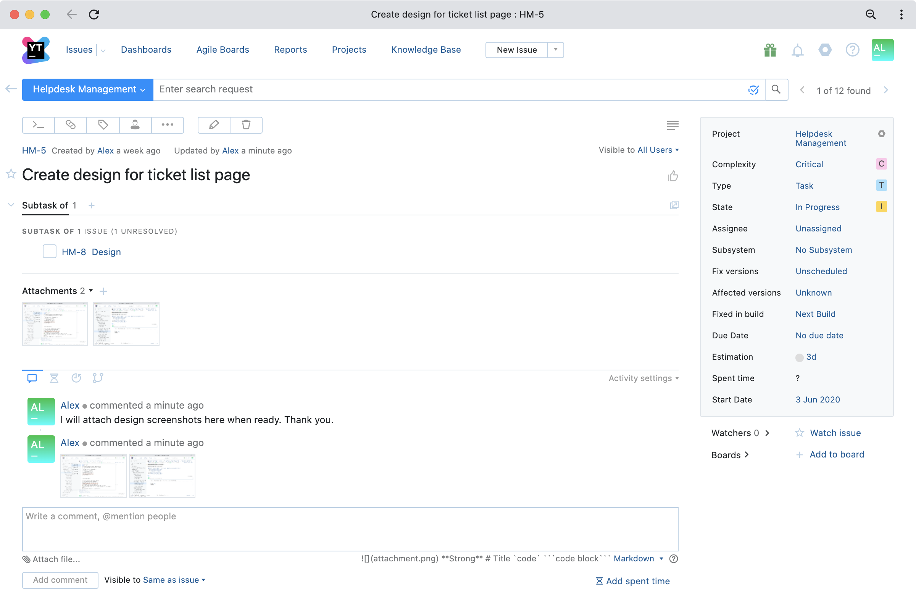This screenshot has height=611, width=916.
Task: Open the administration hexagon icon
Action: point(825,50)
